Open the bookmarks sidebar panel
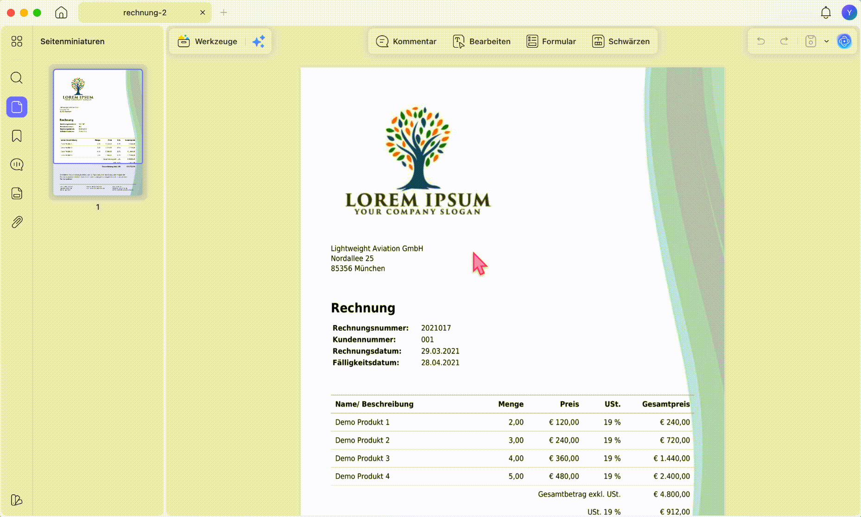 [17, 136]
